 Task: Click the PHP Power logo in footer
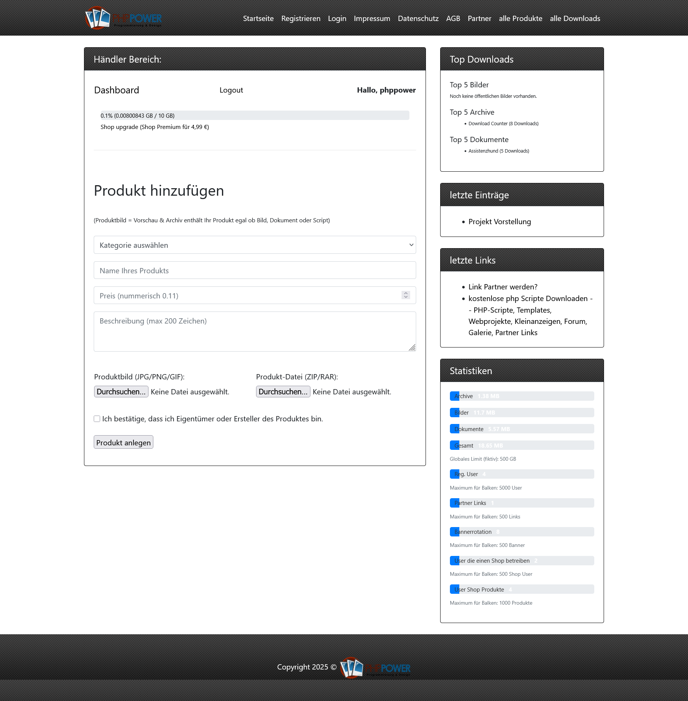point(375,667)
